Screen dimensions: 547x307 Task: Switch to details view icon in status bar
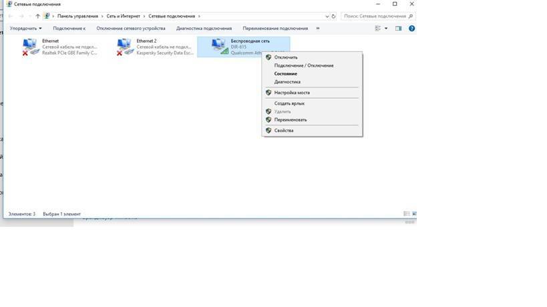tap(406, 214)
